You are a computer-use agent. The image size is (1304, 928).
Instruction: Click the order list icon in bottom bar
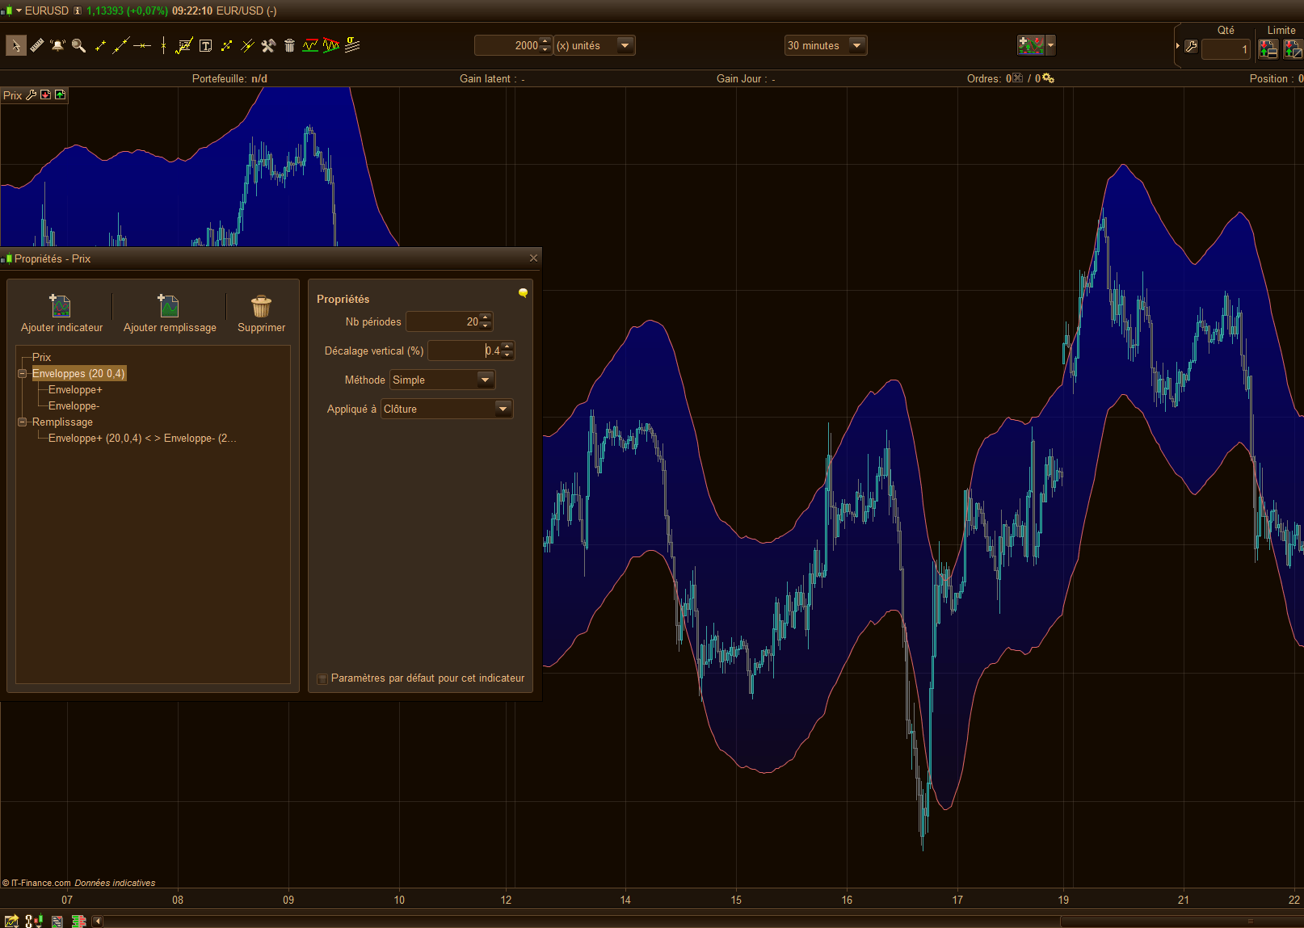[57, 921]
